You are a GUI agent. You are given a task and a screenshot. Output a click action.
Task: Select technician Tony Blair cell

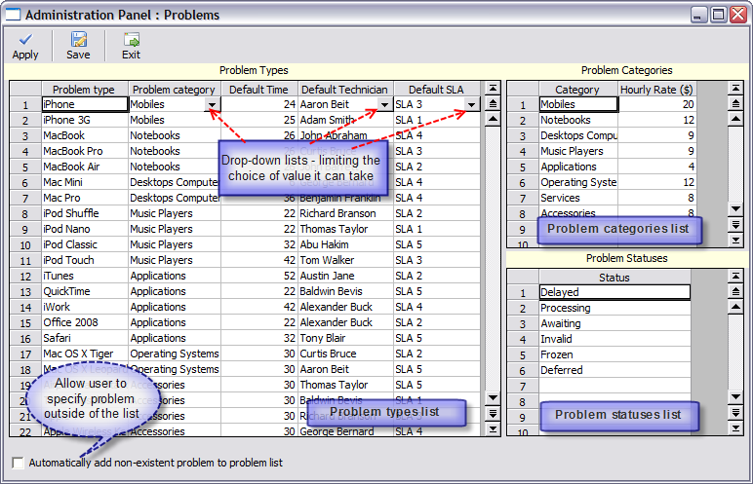345,338
